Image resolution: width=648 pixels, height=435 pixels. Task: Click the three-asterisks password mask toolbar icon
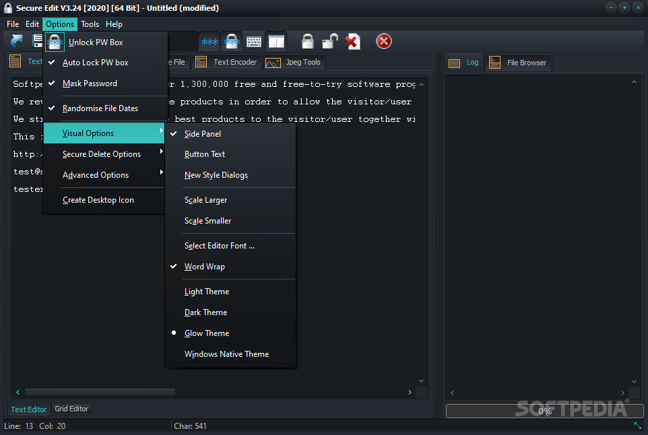coord(209,41)
